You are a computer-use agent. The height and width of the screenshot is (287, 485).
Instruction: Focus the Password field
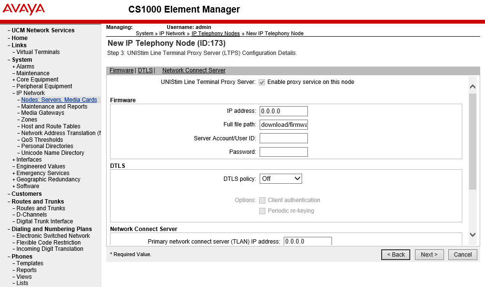coord(284,152)
